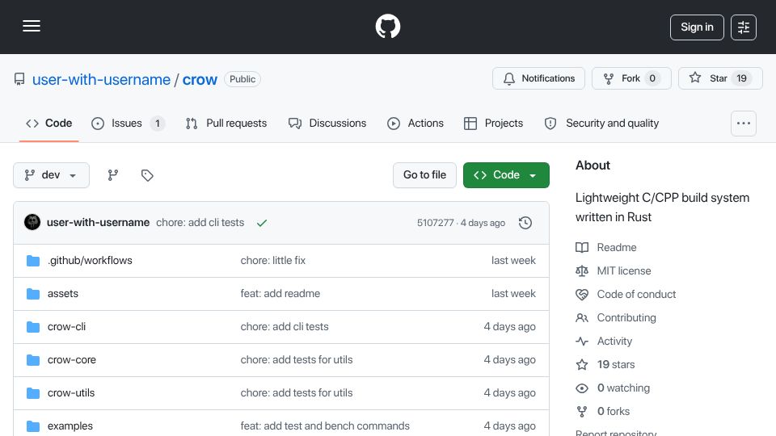Click the Readme book icon
This screenshot has width=776, height=436.
(582, 247)
